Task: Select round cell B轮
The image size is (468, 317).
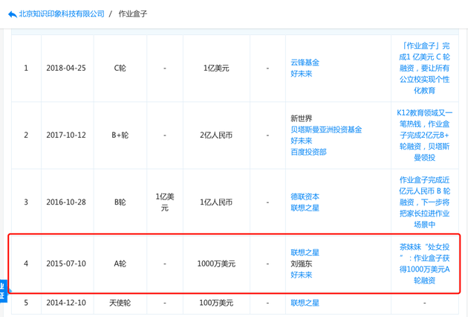Action: point(120,202)
